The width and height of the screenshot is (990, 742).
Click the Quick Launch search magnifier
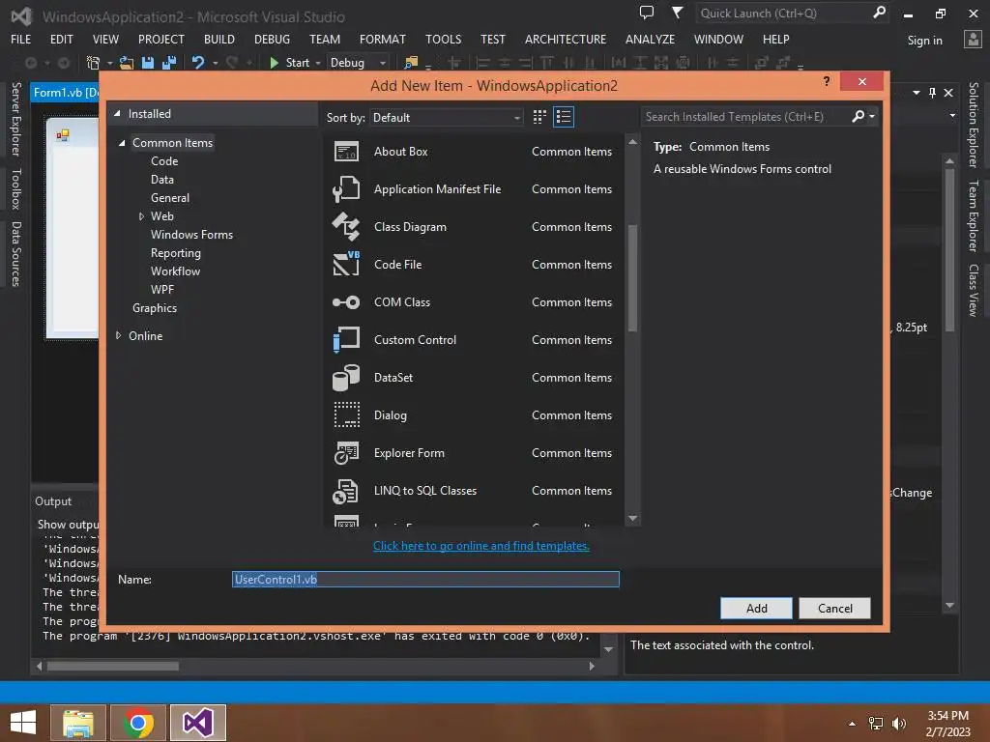[879, 13]
